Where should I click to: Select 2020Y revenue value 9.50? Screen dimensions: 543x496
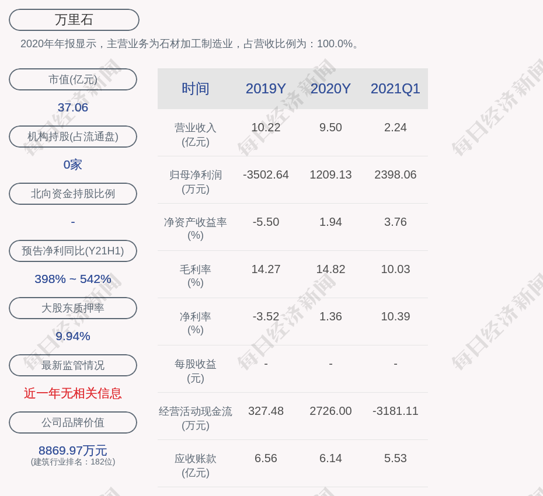(x=330, y=127)
